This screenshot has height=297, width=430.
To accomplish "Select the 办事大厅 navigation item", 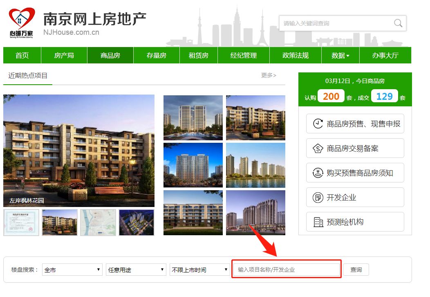I will tap(385, 56).
